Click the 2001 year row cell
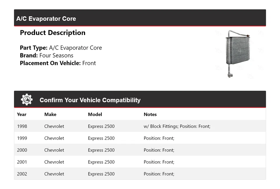 click(22, 162)
